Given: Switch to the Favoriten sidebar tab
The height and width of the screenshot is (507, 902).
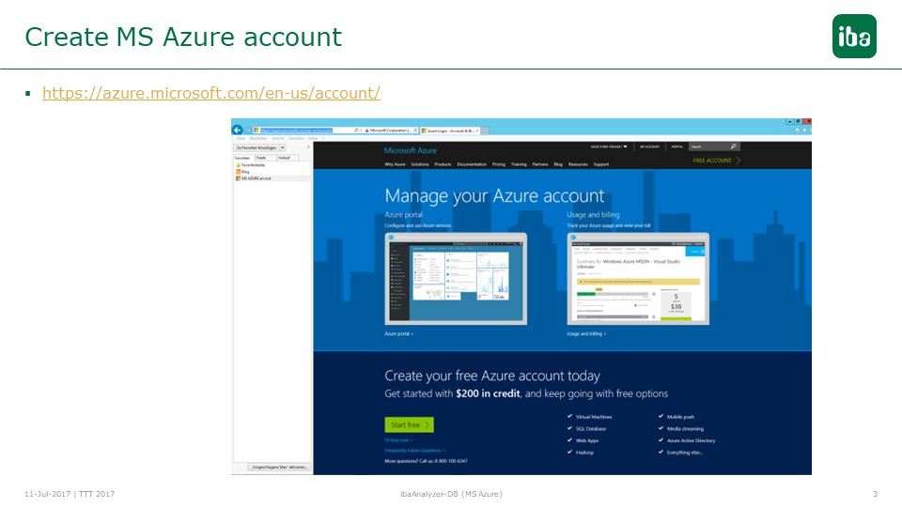Looking at the screenshot, I should click(243, 158).
